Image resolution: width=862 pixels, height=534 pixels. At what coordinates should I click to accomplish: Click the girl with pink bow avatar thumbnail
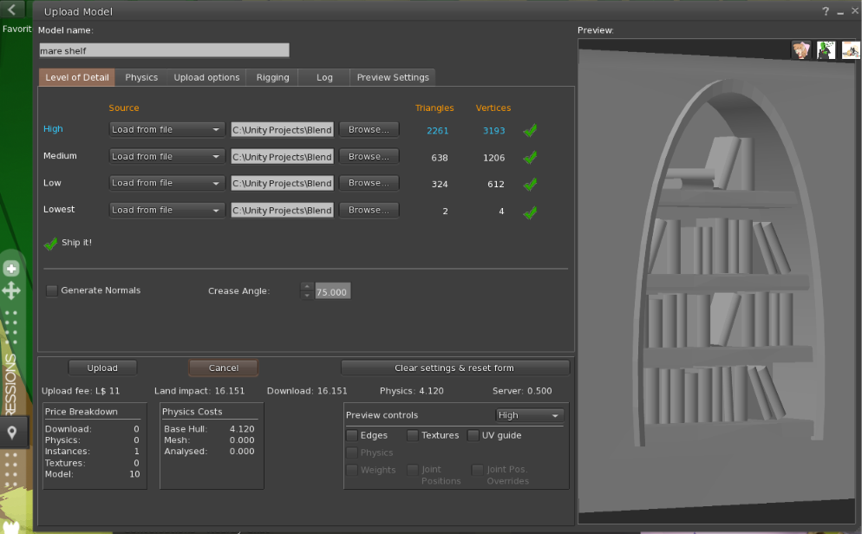(801, 50)
